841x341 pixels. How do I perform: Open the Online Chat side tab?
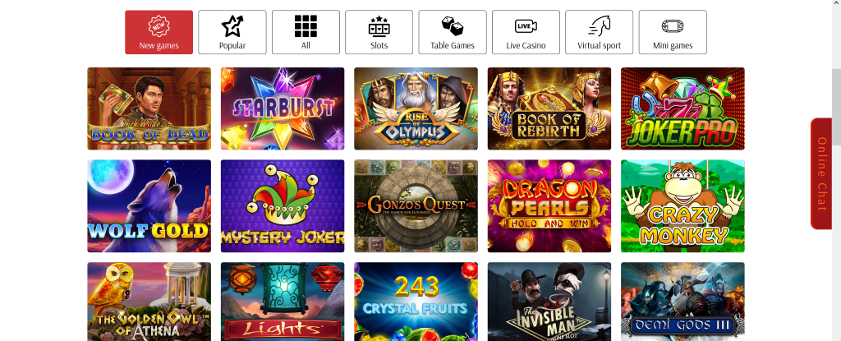[821, 174]
